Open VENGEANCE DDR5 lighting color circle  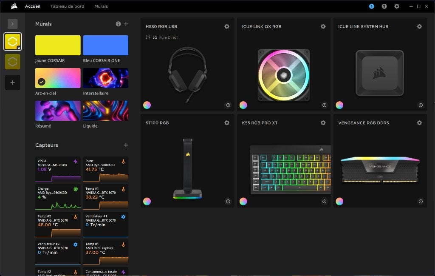[x=339, y=201]
